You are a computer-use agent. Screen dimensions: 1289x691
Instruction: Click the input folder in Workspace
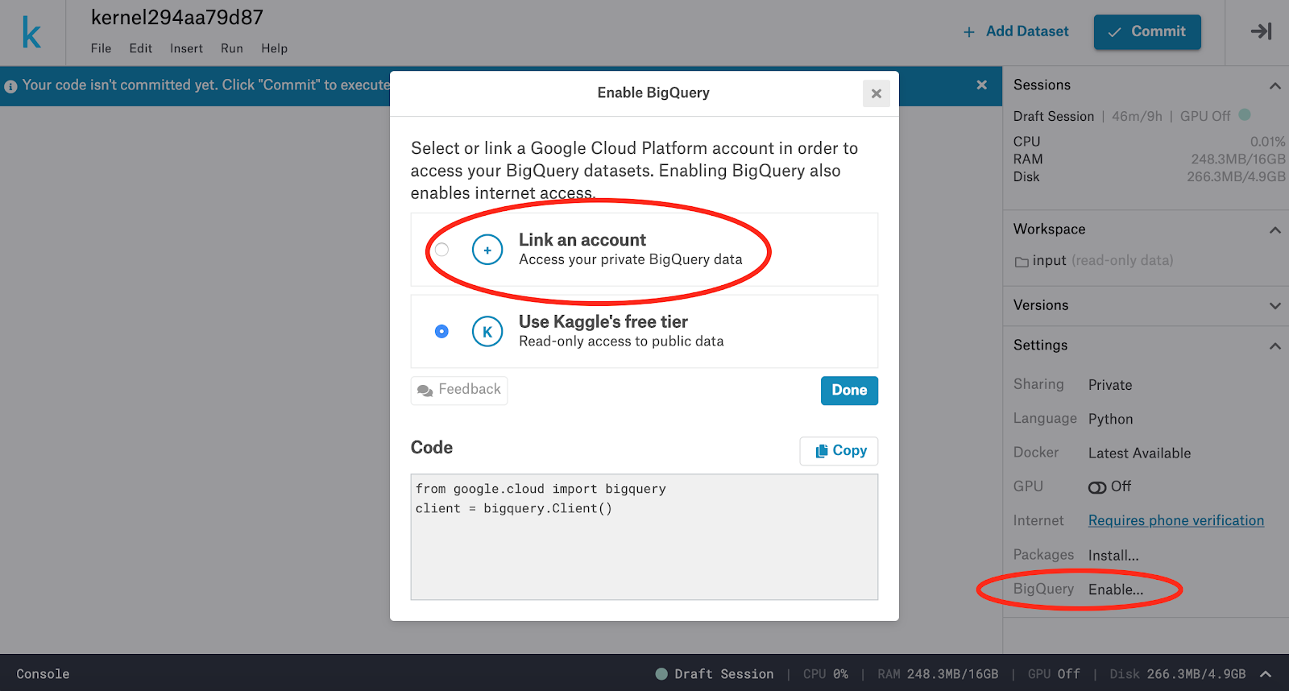point(1048,261)
